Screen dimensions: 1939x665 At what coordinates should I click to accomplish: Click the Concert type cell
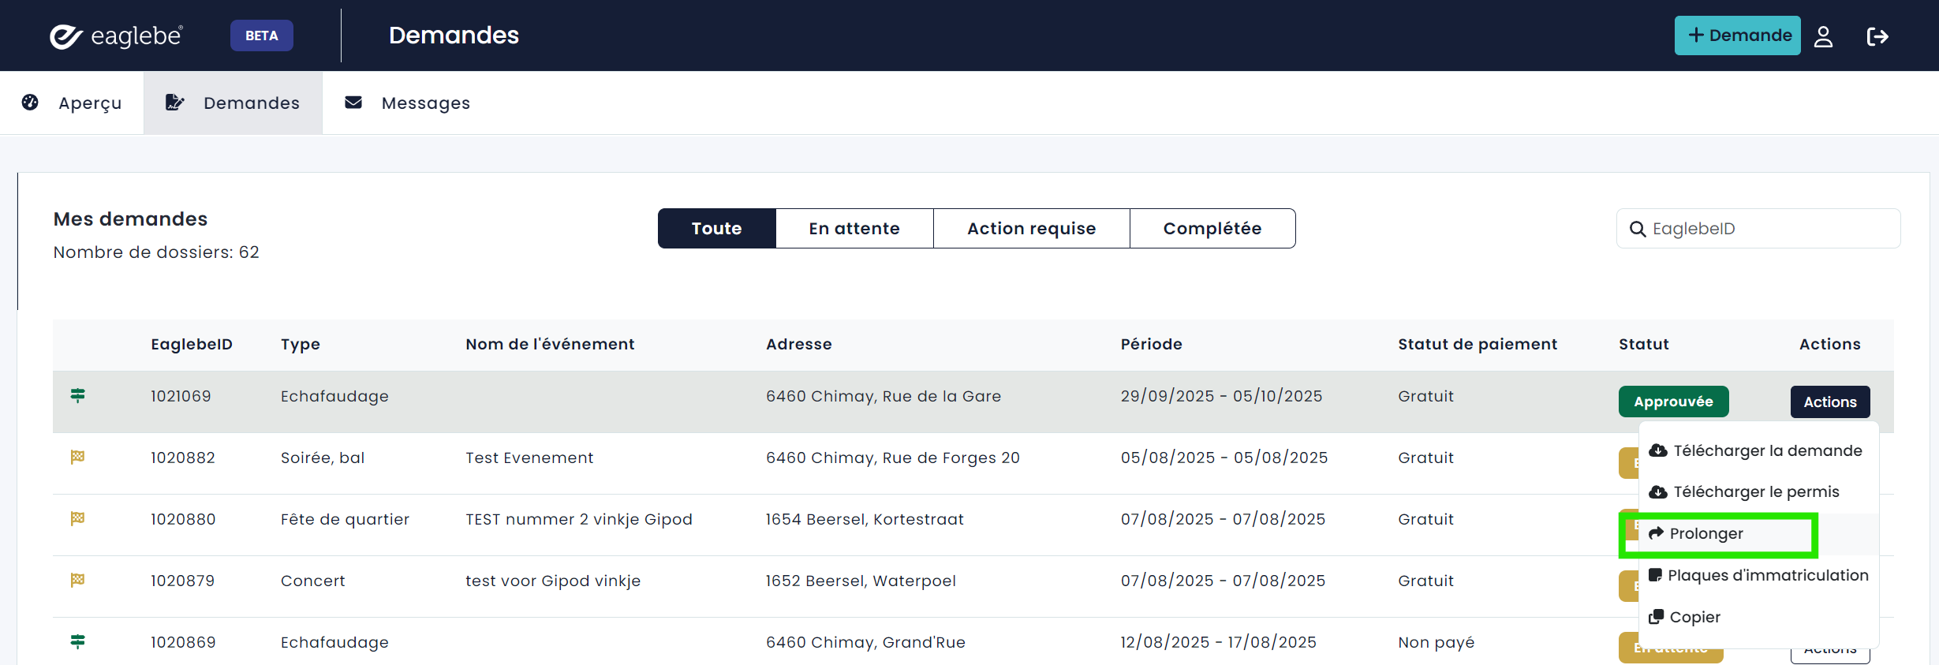(x=312, y=581)
